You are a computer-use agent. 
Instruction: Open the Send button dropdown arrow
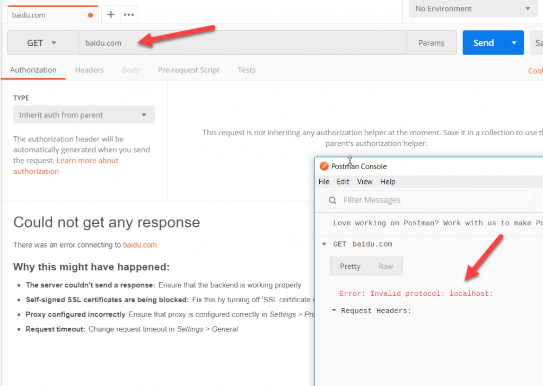514,43
